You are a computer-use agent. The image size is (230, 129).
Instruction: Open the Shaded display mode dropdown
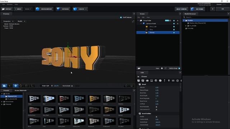[21, 21]
